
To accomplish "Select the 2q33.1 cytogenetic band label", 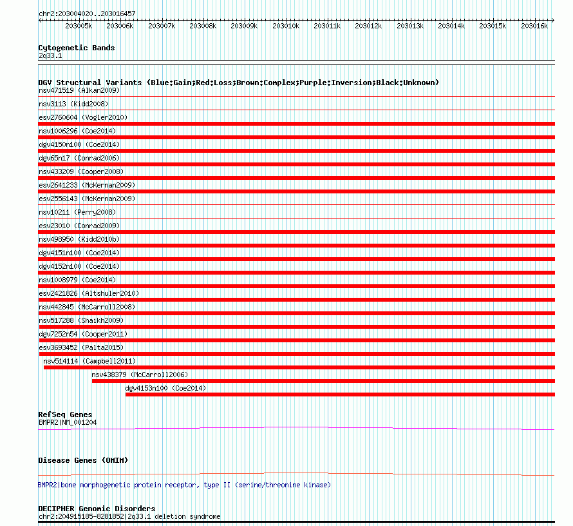I will click(50, 55).
